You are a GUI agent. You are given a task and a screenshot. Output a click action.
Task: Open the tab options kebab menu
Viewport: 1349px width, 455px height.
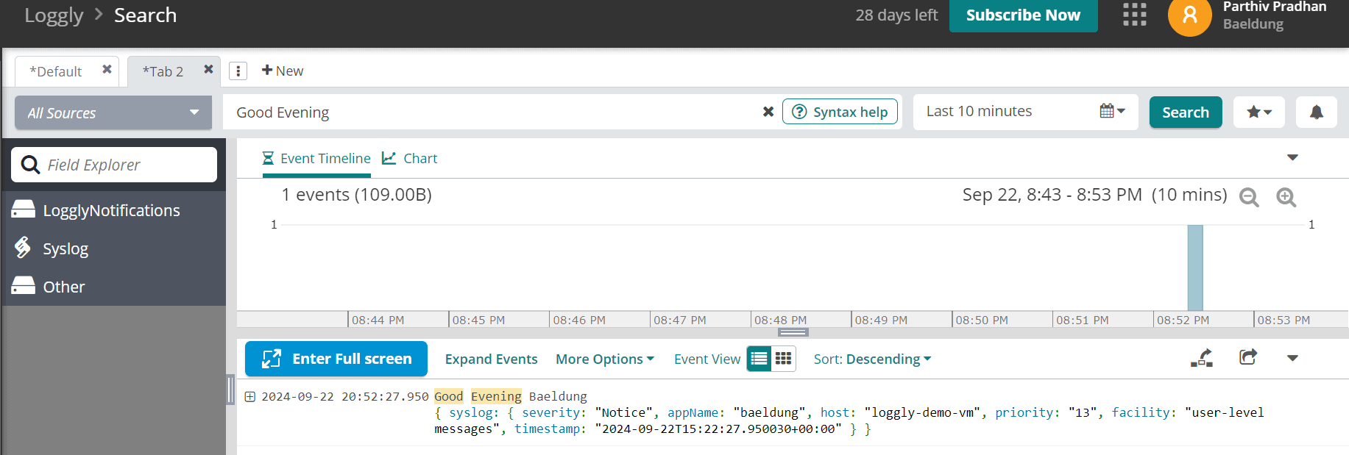[238, 71]
